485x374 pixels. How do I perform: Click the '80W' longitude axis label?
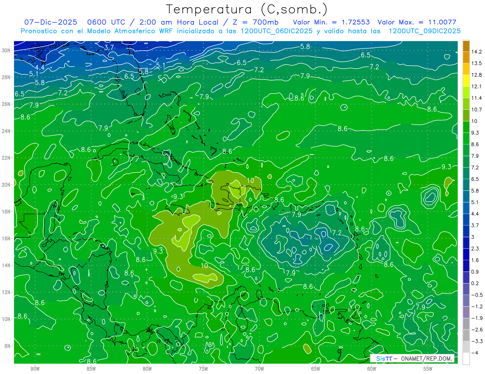coord(147,369)
